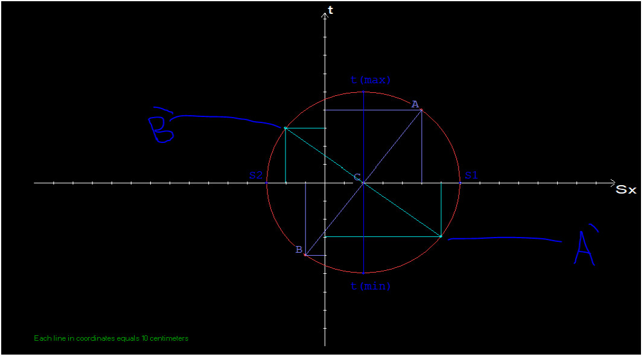Click the t(max) label above the circle
The height and width of the screenshot is (357, 644).
(371, 80)
